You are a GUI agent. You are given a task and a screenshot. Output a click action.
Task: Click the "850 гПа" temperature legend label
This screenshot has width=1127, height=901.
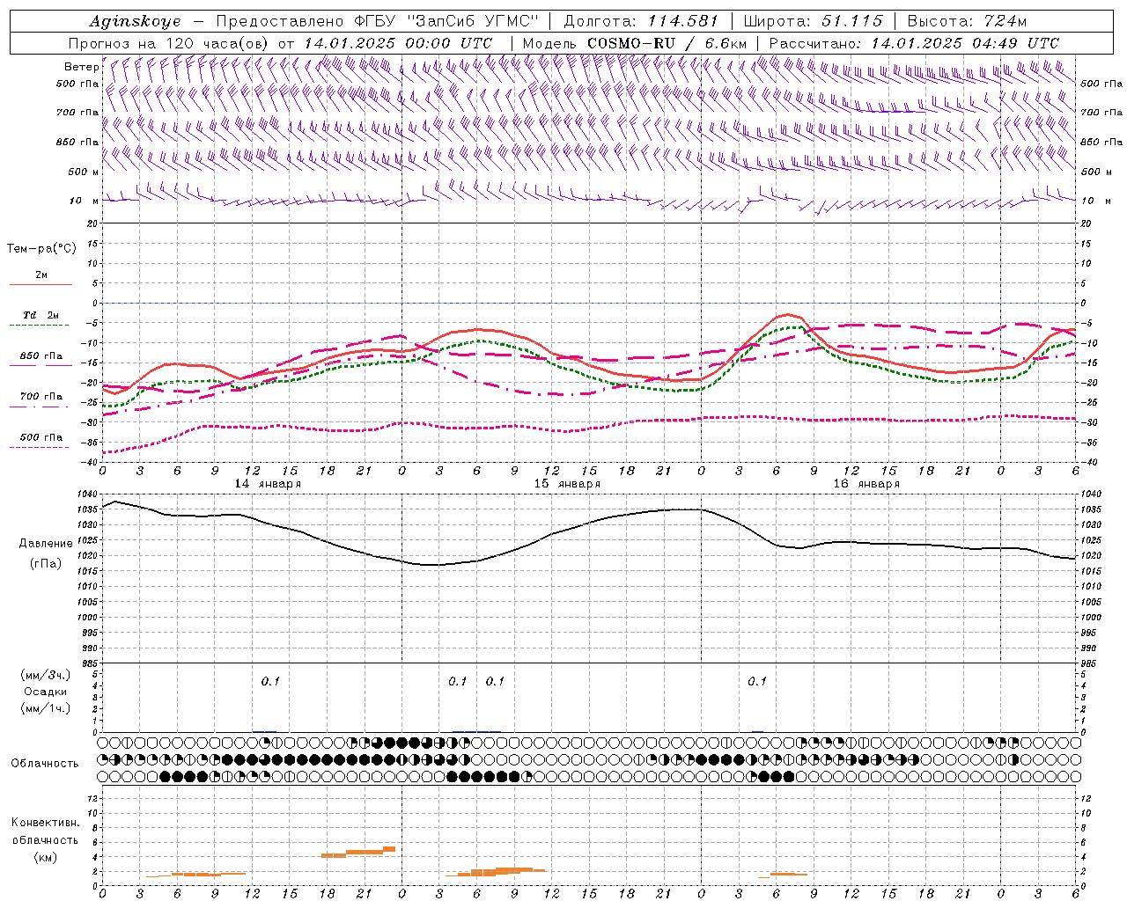(x=41, y=356)
